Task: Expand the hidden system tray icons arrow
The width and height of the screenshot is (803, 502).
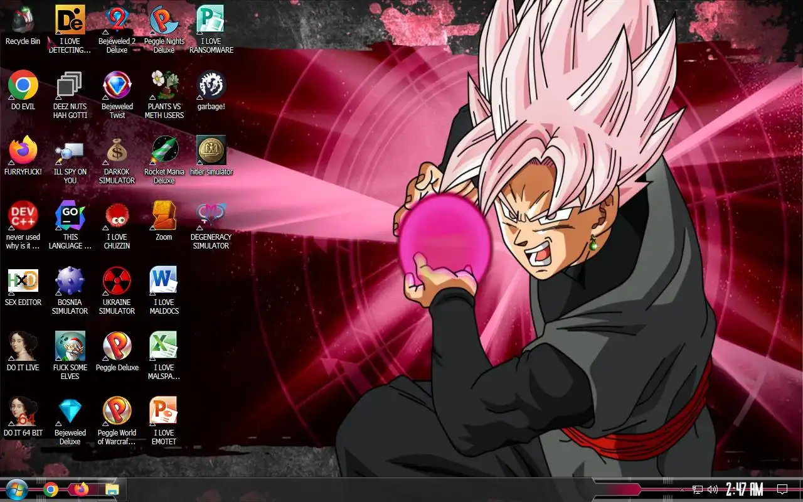Action: click(682, 489)
